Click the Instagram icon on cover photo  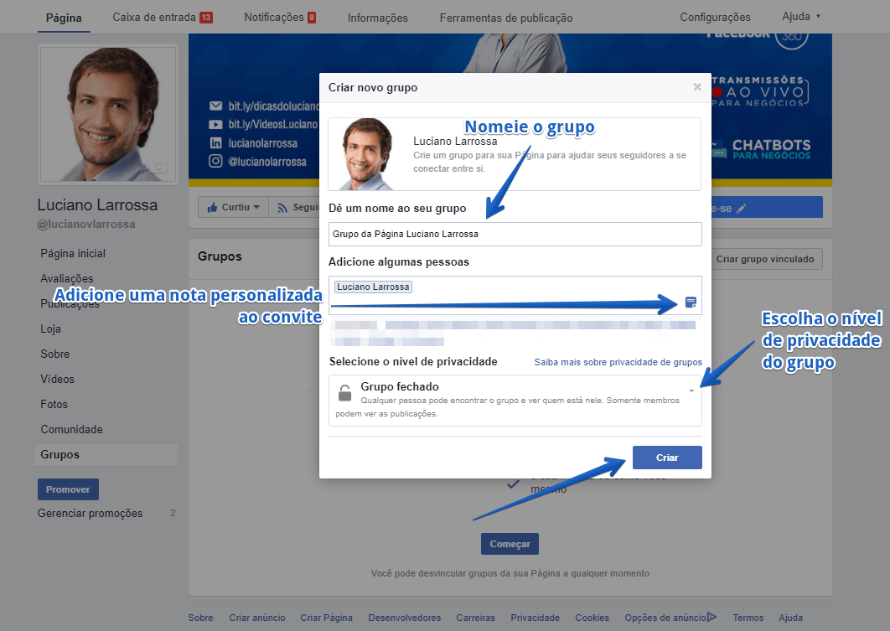(215, 161)
